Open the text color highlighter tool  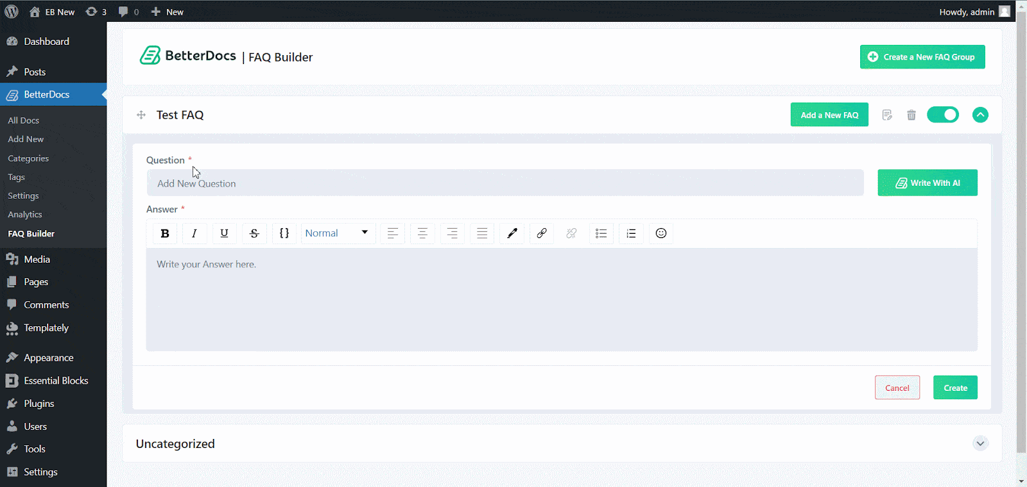click(512, 233)
